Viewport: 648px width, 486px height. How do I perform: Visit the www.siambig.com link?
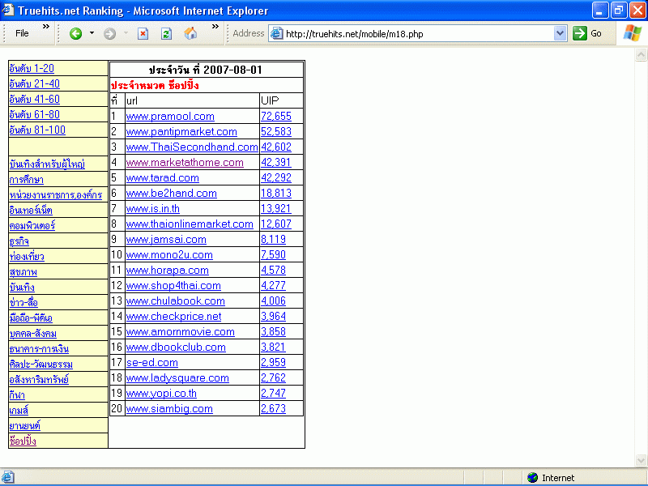169,409
